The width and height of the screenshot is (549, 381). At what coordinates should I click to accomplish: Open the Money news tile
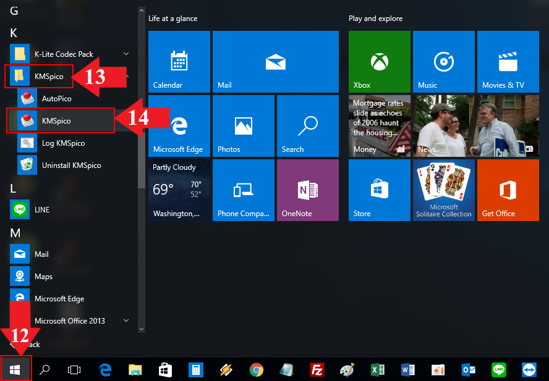[379, 126]
